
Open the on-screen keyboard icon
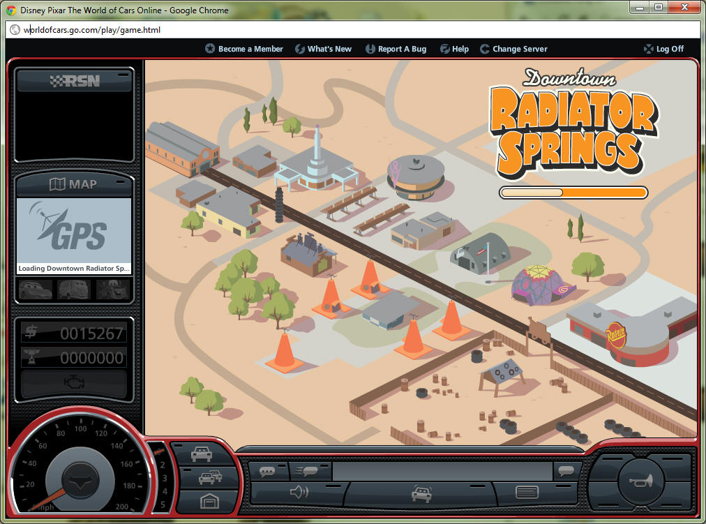[x=527, y=493]
